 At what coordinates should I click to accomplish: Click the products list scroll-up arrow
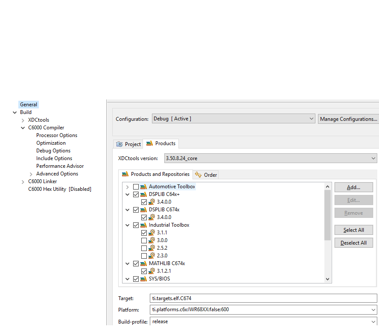click(327, 187)
